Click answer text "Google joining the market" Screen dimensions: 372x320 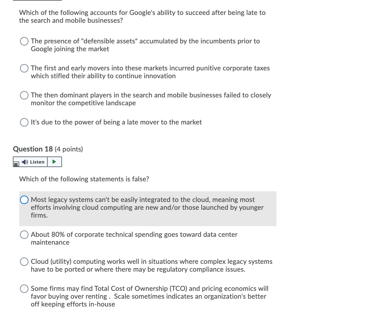pyautogui.click(x=70, y=49)
